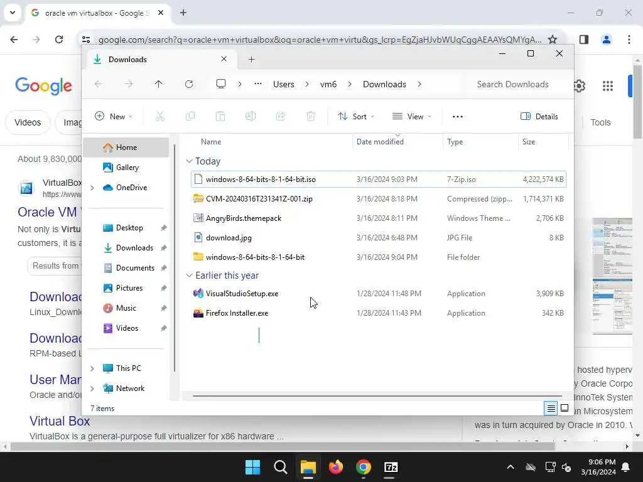Open the See more ellipsis in Explorer toolbar
The image size is (643, 482).
458,116
